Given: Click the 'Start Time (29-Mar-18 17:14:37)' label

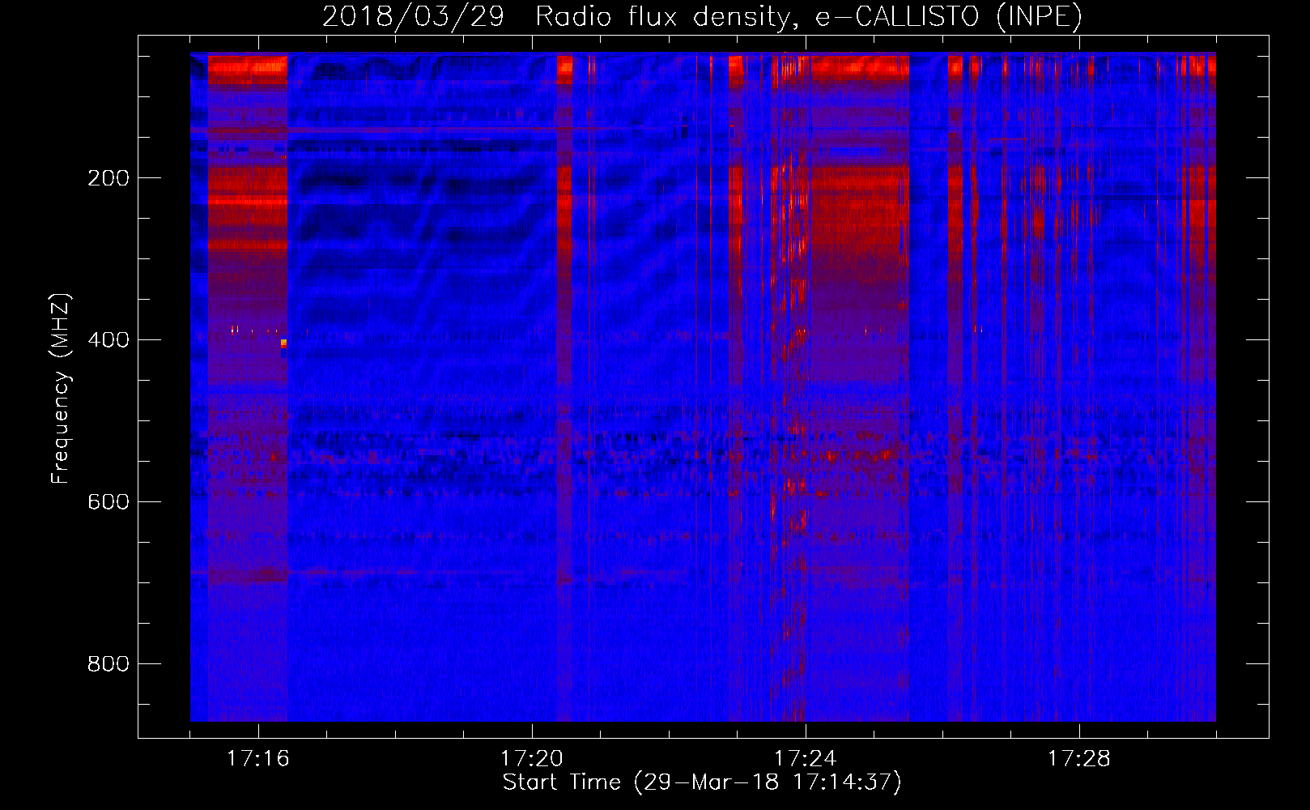Looking at the screenshot, I should coord(702,782).
